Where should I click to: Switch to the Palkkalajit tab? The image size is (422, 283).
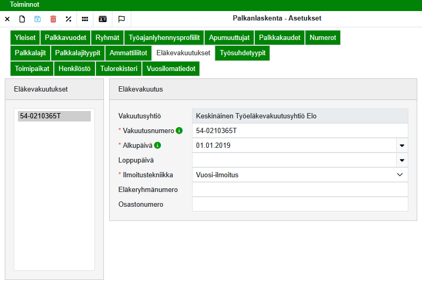click(x=30, y=53)
